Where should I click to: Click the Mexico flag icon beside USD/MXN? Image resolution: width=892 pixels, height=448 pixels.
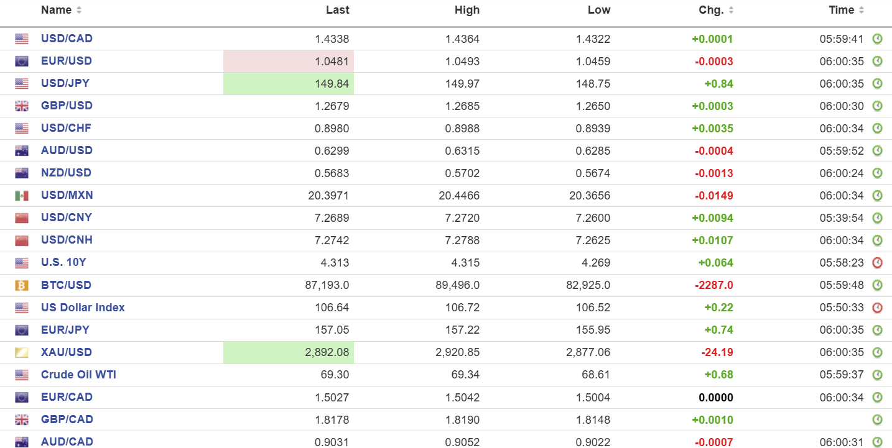22,196
